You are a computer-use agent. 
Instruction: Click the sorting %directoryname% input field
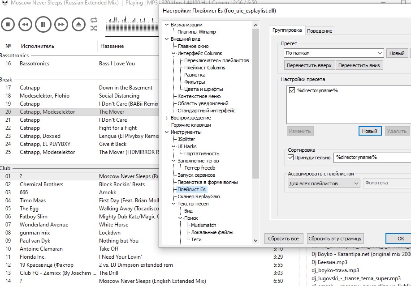pyautogui.click(x=372, y=158)
